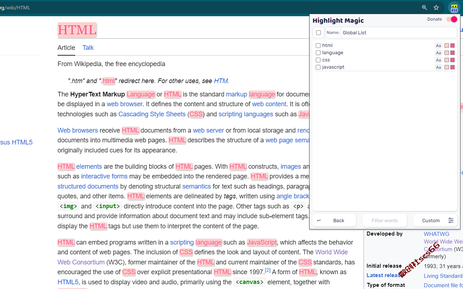Click the markup link after standard
The image size is (463, 289).
point(237,94)
